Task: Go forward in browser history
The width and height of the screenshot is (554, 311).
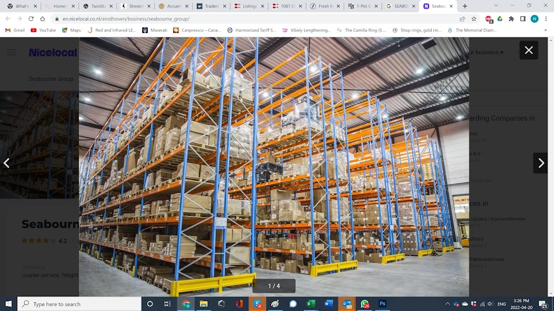Action: tap(19, 19)
